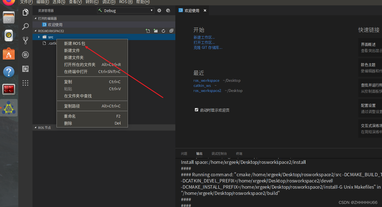The image size is (382, 207).
Task: Choose 新建文件 from context menu
Action: [x=92, y=50]
